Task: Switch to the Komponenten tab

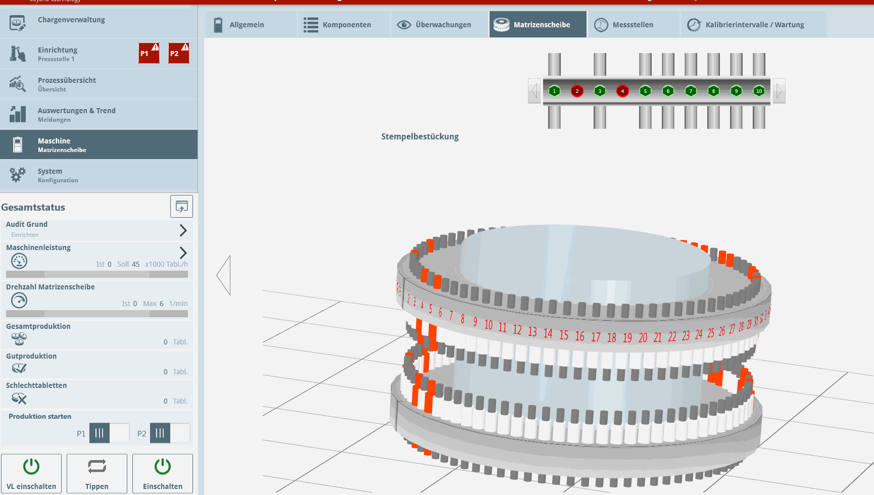Action: tap(337, 25)
